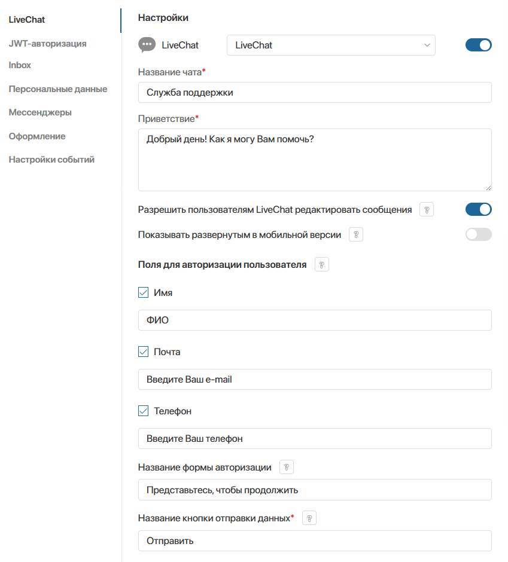Uncheck the Почта checkbox
508x562 pixels.
(144, 352)
